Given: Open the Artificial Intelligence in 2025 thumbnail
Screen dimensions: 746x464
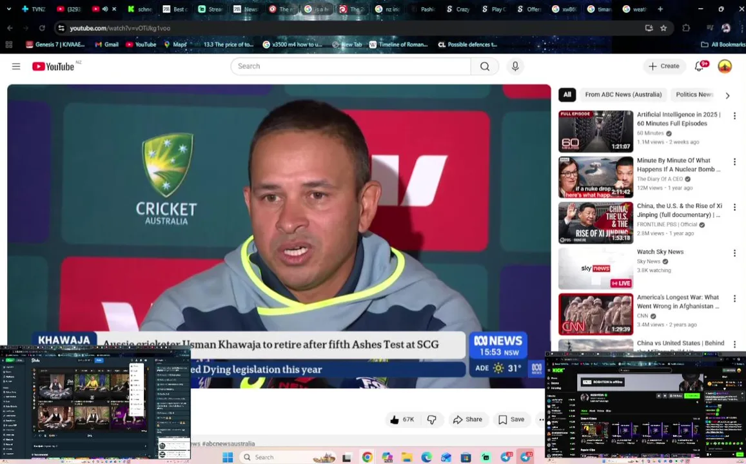Looking at the screenshot, I should point(596,131).
